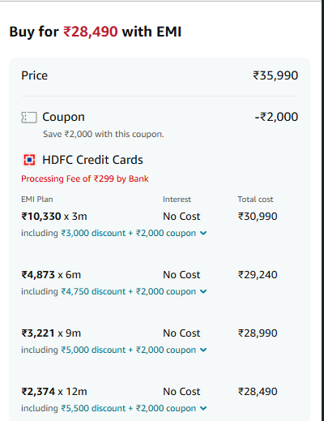Expand the 12-month EMI plan breakdown chevron
This screenshot has height=421, width=324.
[203, 408]
